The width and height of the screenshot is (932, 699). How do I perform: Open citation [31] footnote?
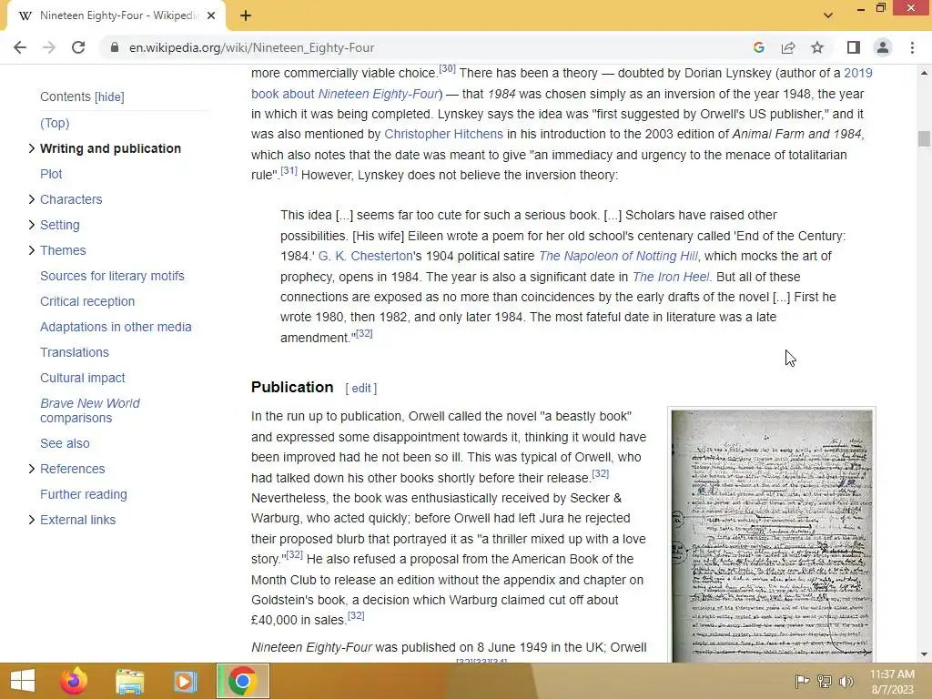(x=289, y=170)
